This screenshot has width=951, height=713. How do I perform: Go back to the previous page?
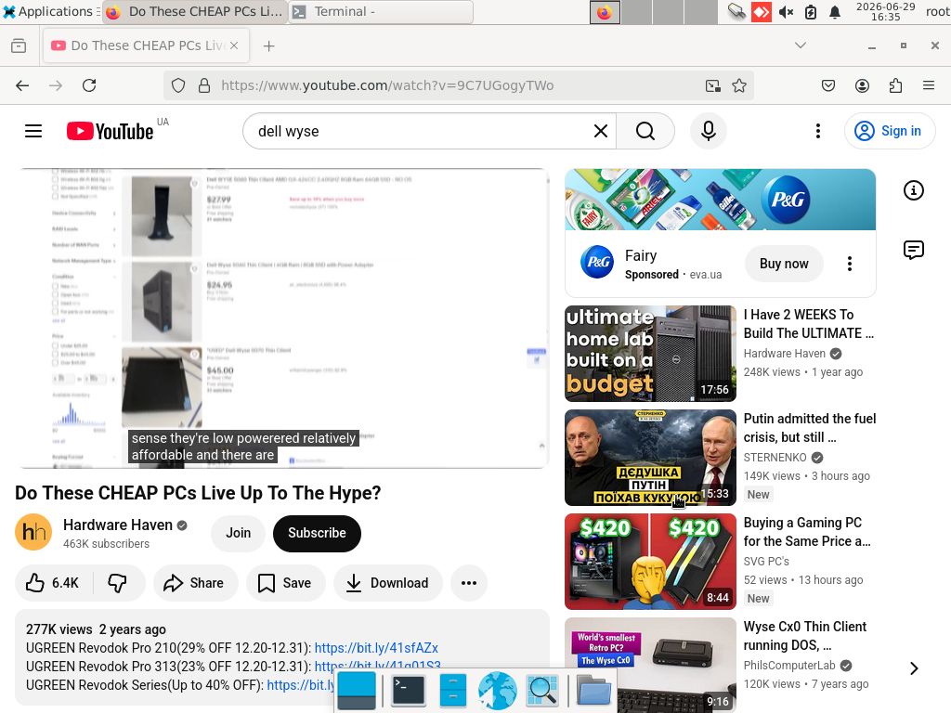coord(22,85)
